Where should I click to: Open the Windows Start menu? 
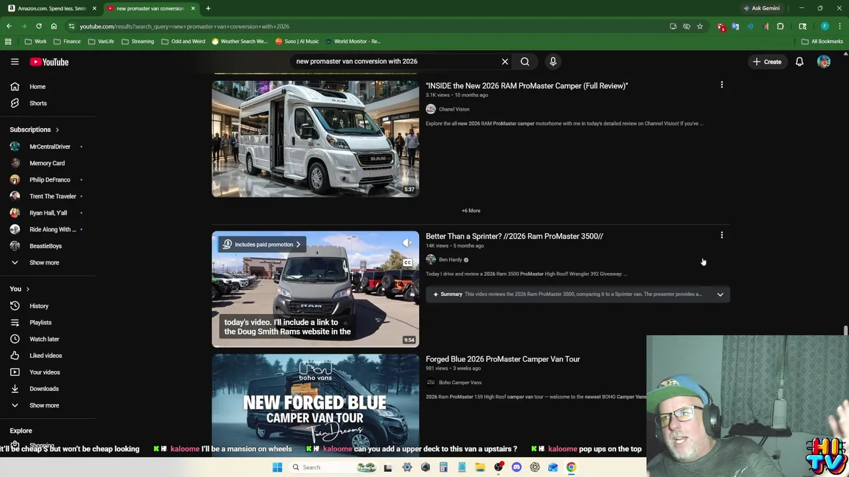coord(277,467)
